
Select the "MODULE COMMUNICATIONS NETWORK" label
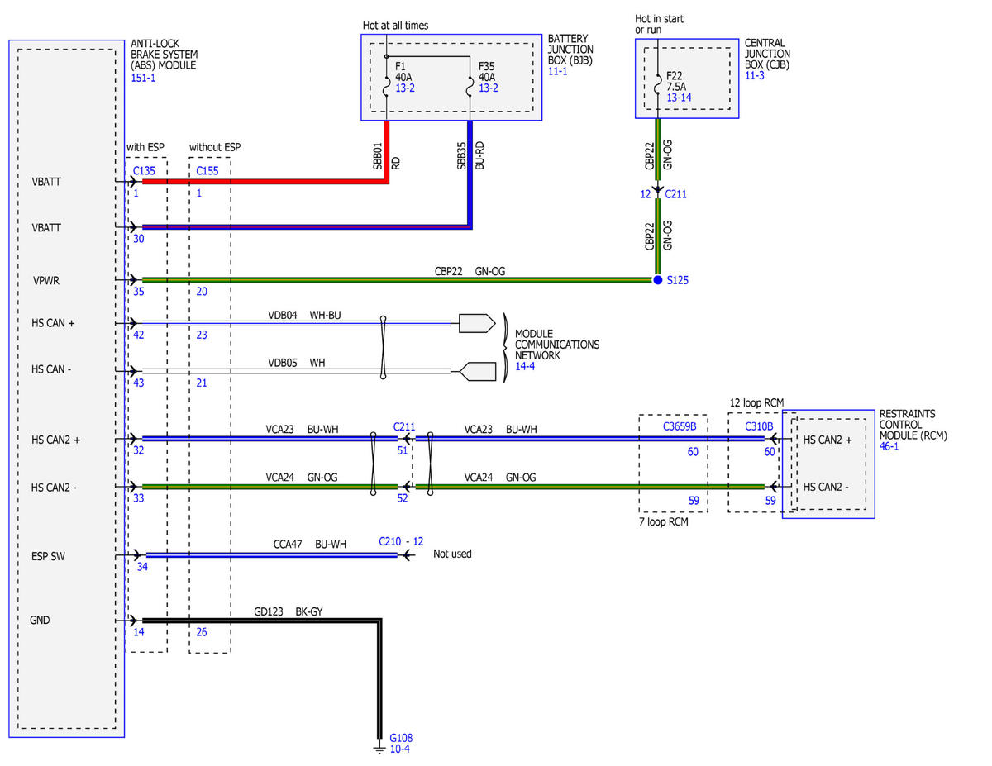[x=556, y=344]
